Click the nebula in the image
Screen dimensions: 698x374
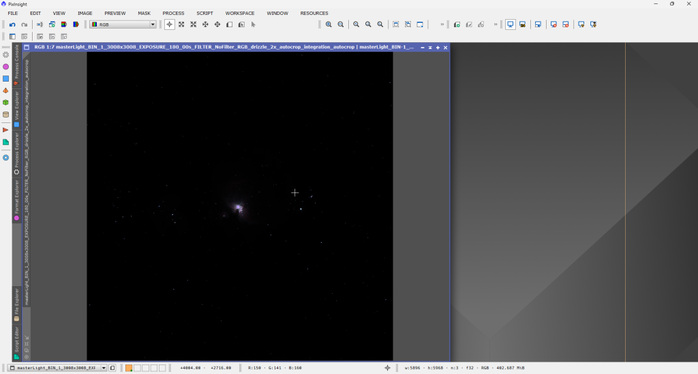pos(238,206)
